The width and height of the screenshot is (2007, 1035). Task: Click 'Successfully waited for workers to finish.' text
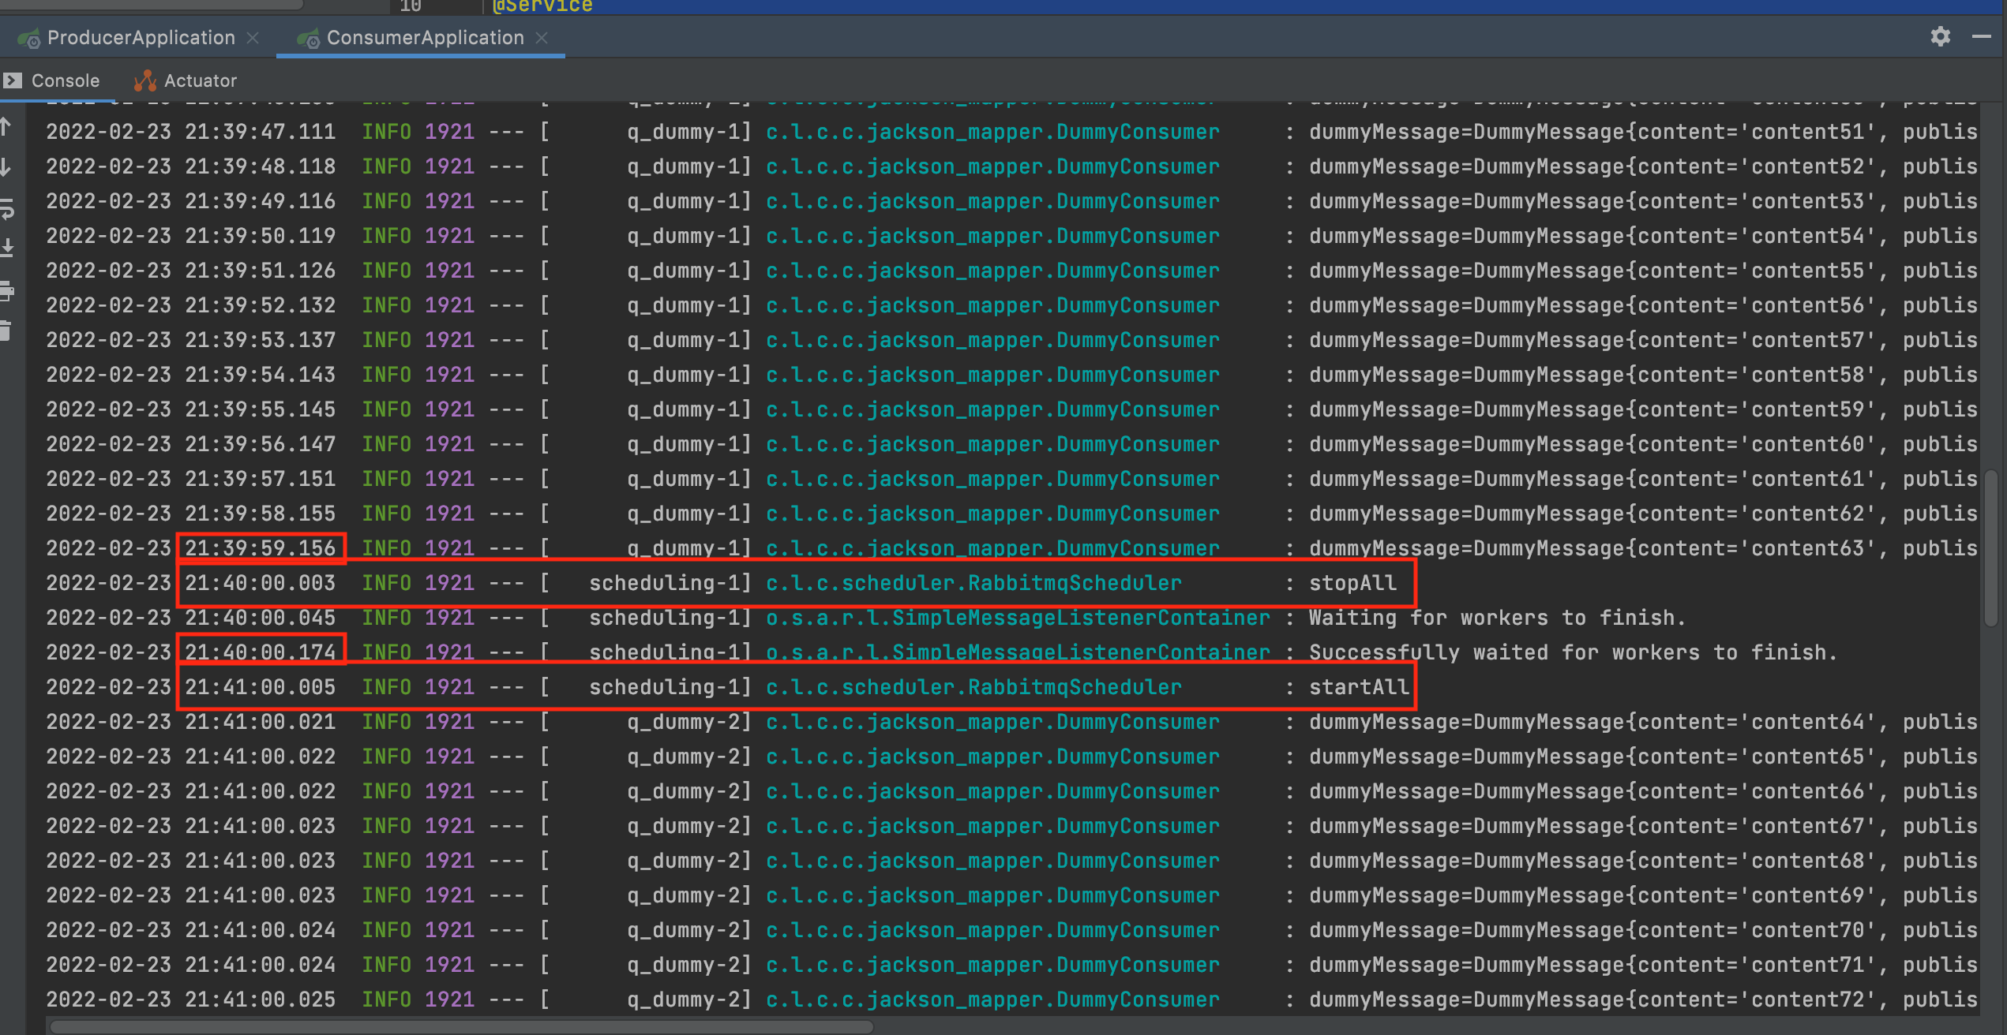tap(1574, 652)
